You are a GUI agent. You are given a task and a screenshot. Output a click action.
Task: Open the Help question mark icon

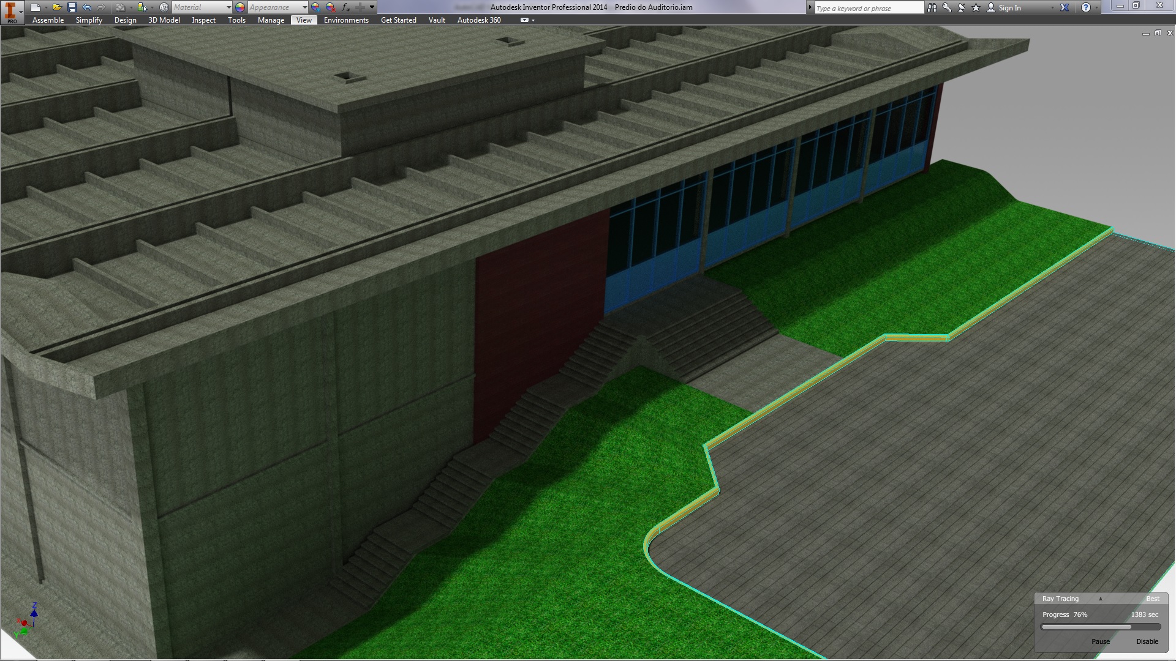click(1085, 8)
